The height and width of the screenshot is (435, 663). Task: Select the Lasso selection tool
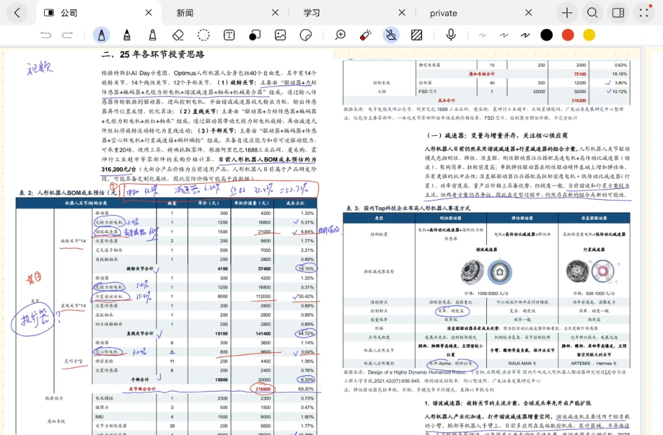(203, 35)
